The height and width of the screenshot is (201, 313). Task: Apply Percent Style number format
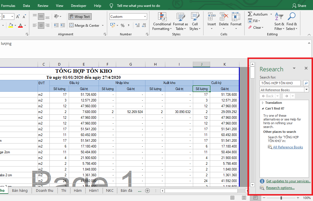tap(122, 26)
